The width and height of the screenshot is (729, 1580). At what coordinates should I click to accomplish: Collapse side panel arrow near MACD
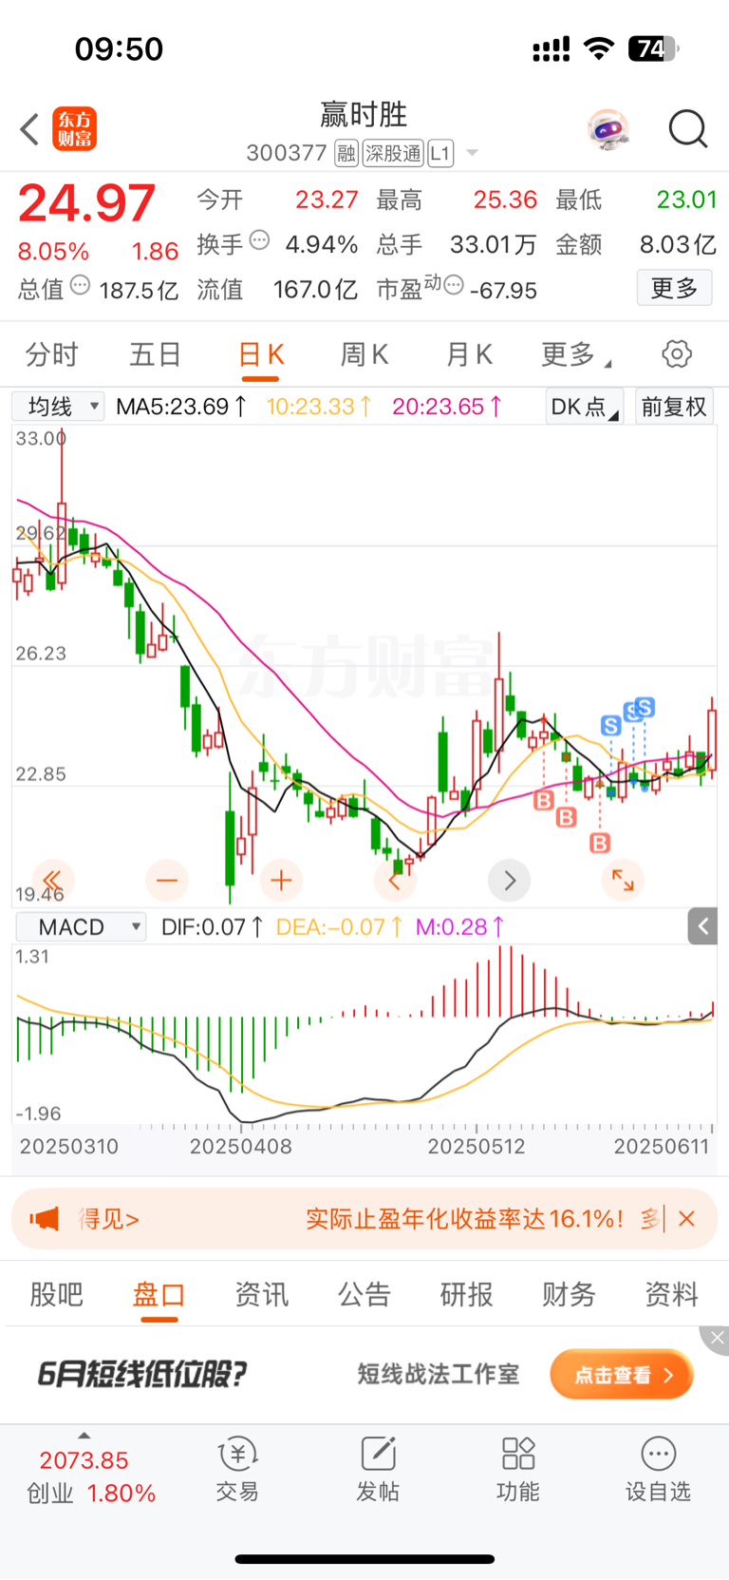(702, 926)
